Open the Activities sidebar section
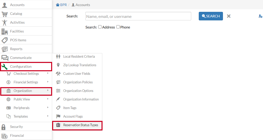Viewport: 263px width, 140px height. point(26,22)
